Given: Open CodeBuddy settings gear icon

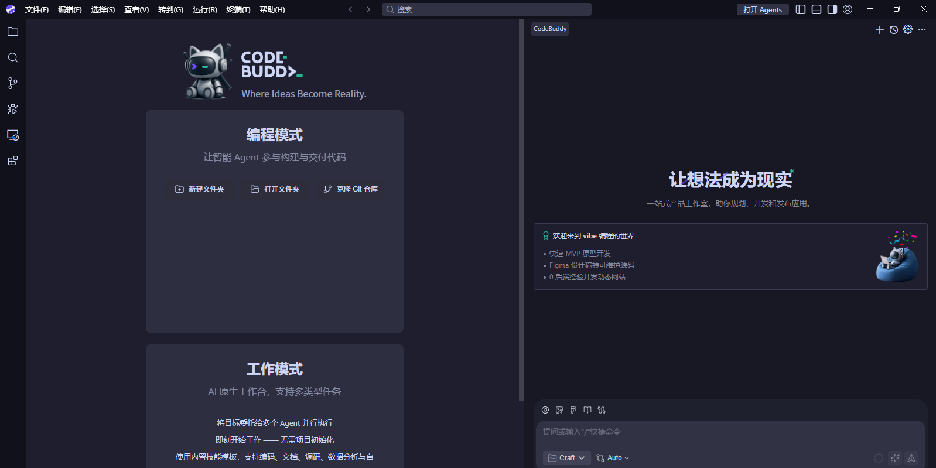Looking at the screenshot, I should [908, 29].
